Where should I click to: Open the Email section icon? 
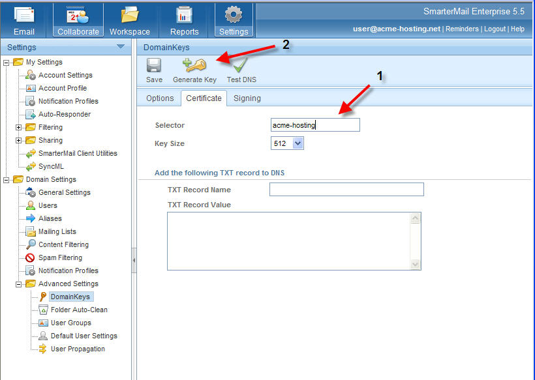click(x=24, y=15)
